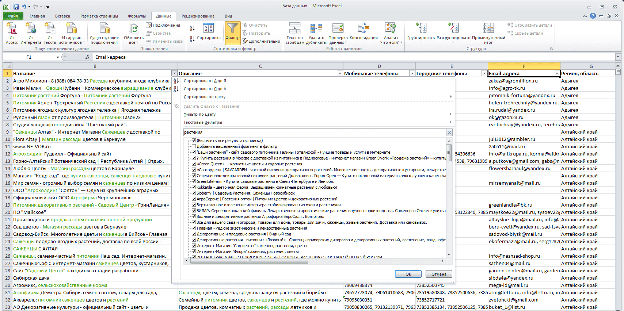Uncheck Sibberry filter item
Image resolution: width=624 pixels, height=311 pixels.
194,193
